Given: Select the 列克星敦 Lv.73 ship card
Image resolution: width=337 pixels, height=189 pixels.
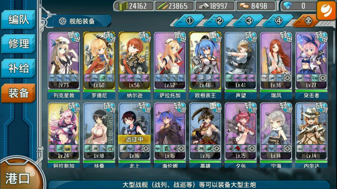Looking at the screenshot, I should click(x=64, y=66).
